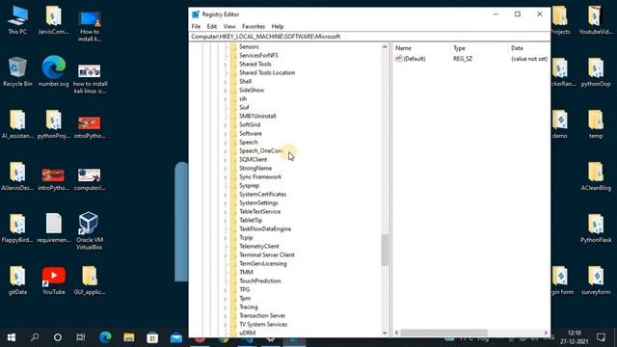Expand the SoftGrid key

tap(226, 125)
